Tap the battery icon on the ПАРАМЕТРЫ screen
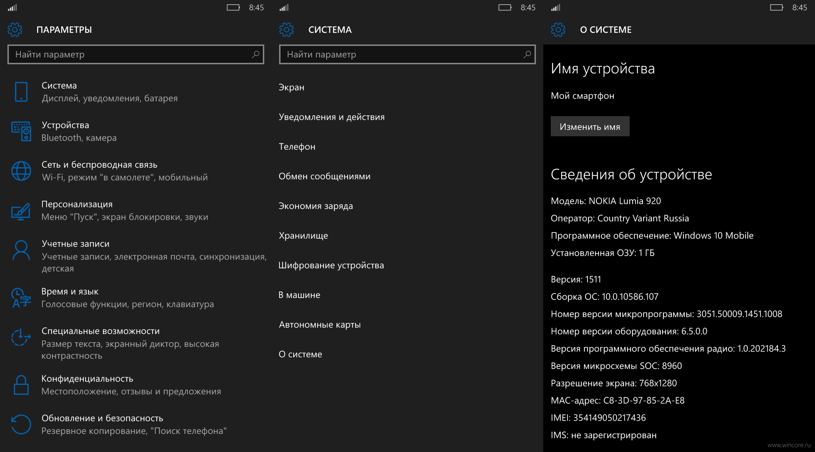 coord(233,7)
